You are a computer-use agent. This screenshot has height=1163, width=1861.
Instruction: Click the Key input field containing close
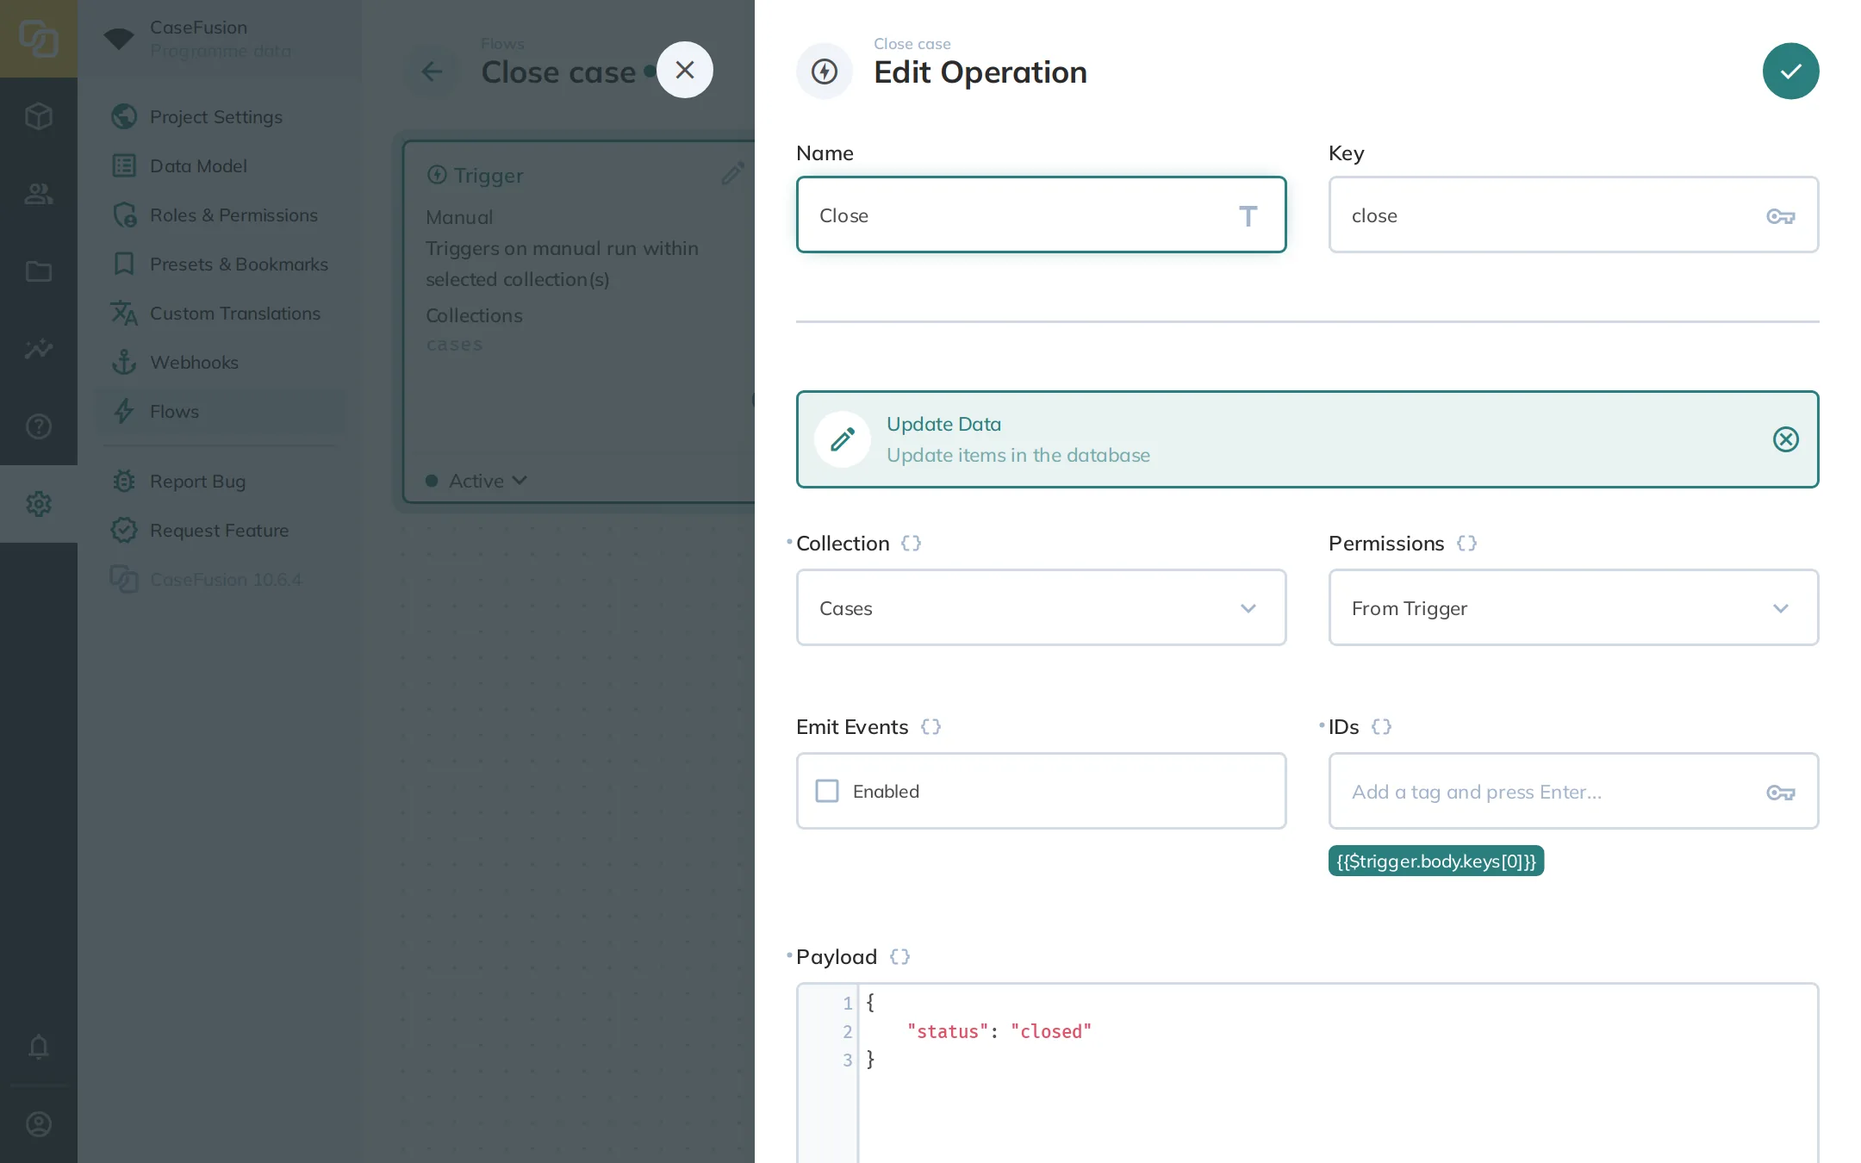tap(1573, 215)
